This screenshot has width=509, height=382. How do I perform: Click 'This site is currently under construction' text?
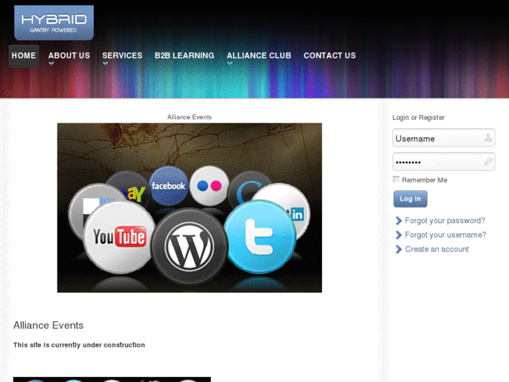coord(79,345)
